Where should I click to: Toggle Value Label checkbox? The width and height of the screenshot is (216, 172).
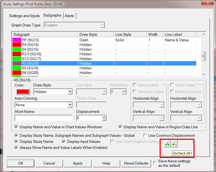172,85
